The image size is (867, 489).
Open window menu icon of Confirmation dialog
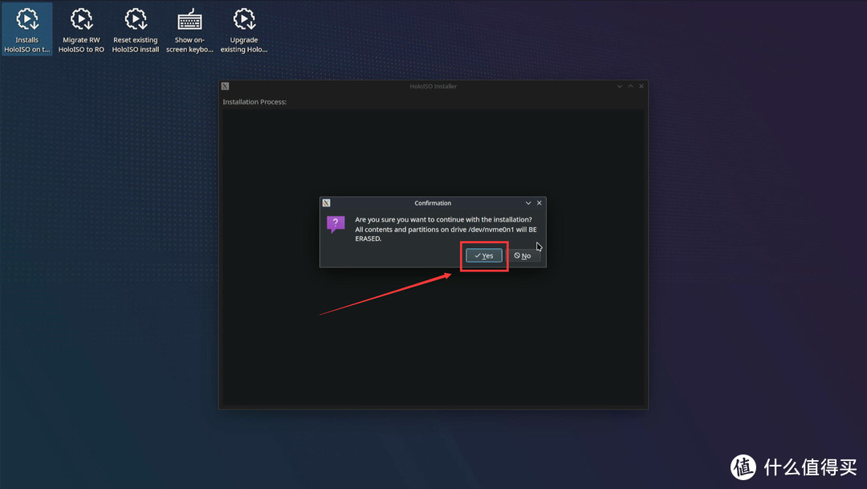327,203
